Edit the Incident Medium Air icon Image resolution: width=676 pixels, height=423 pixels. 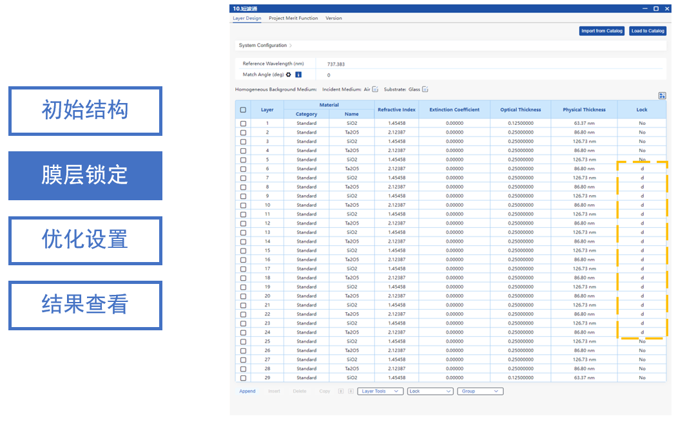(x=375, y=89)
